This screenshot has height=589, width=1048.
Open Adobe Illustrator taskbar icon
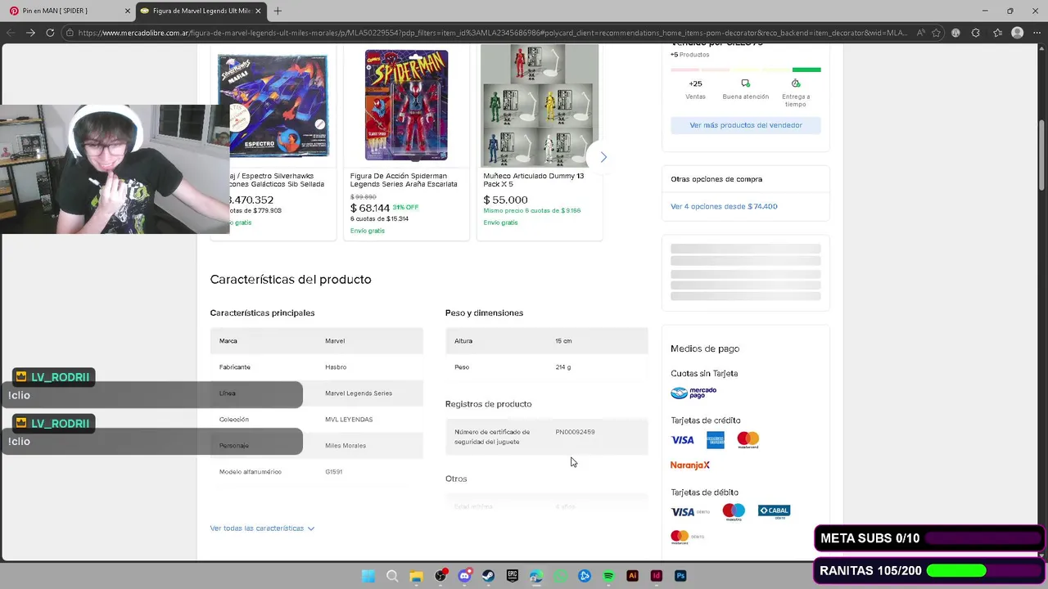632,576
